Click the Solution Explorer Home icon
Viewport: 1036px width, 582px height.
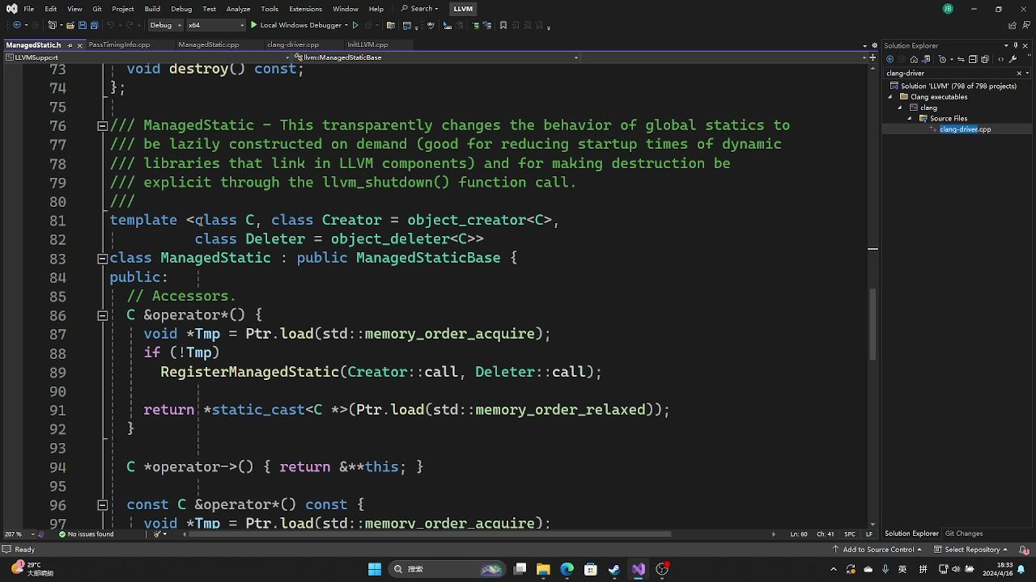[914, 59]
